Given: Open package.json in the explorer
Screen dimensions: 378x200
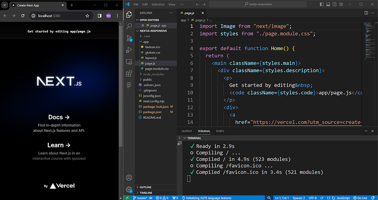Looking at the screenshot, I should pos(152,112).
